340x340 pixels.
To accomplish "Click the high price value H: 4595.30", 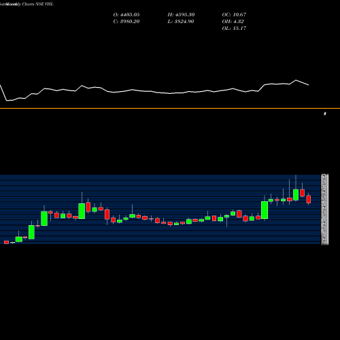I will (x=181, y=15).
